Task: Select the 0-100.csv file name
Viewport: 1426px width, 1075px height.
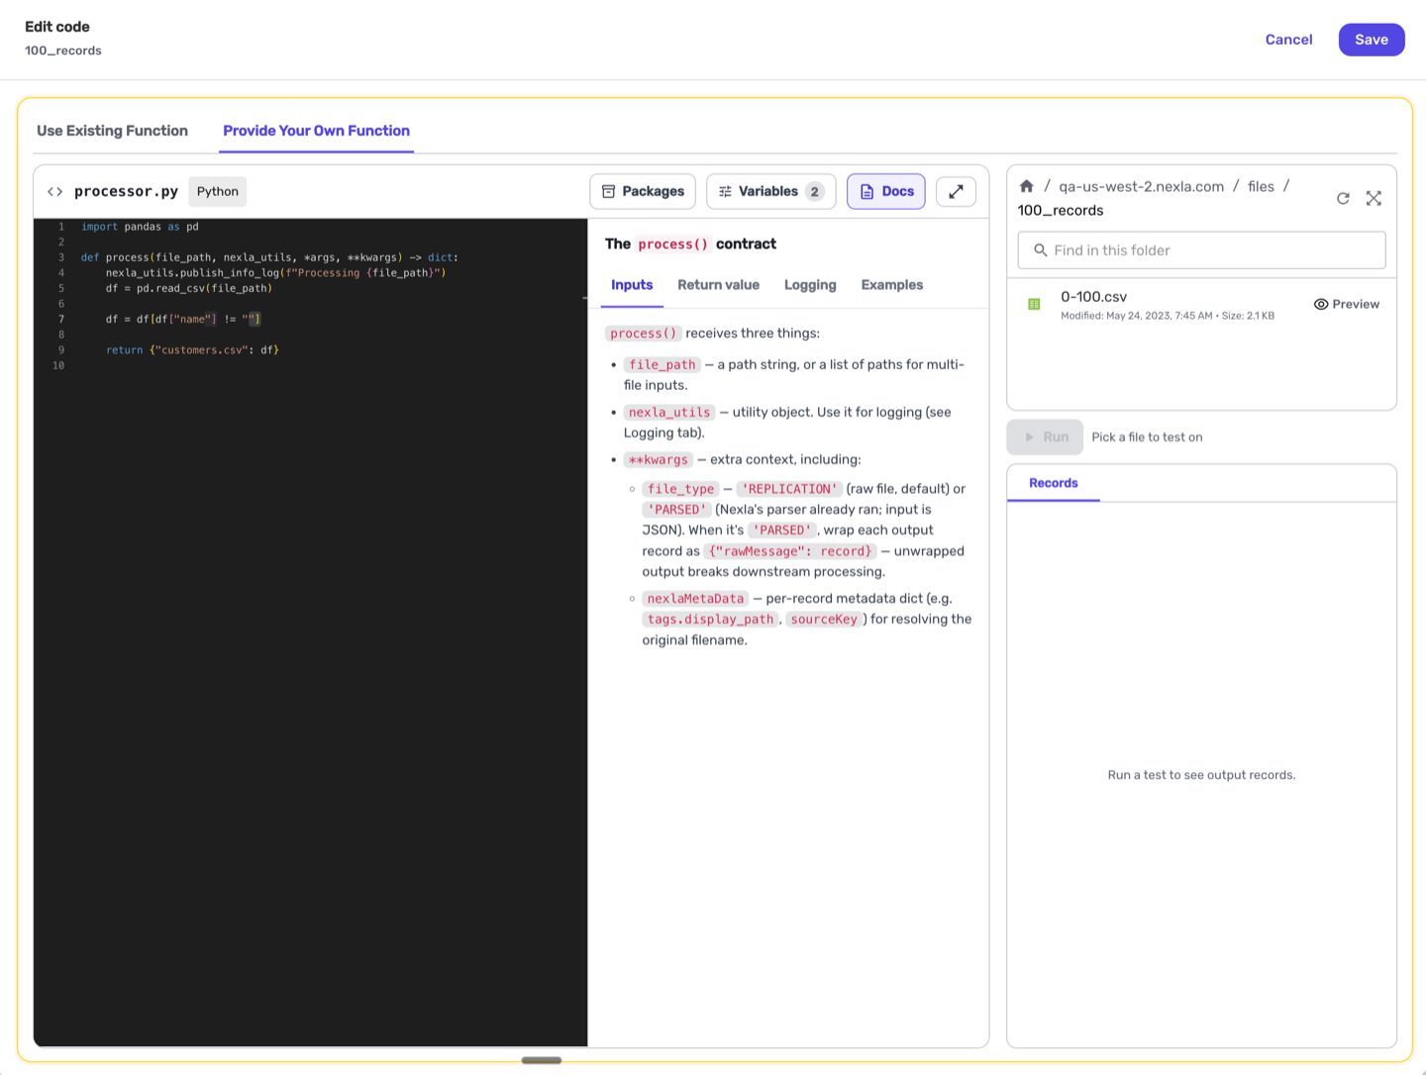Action: pyautogui.click(x=1093, y=296)
